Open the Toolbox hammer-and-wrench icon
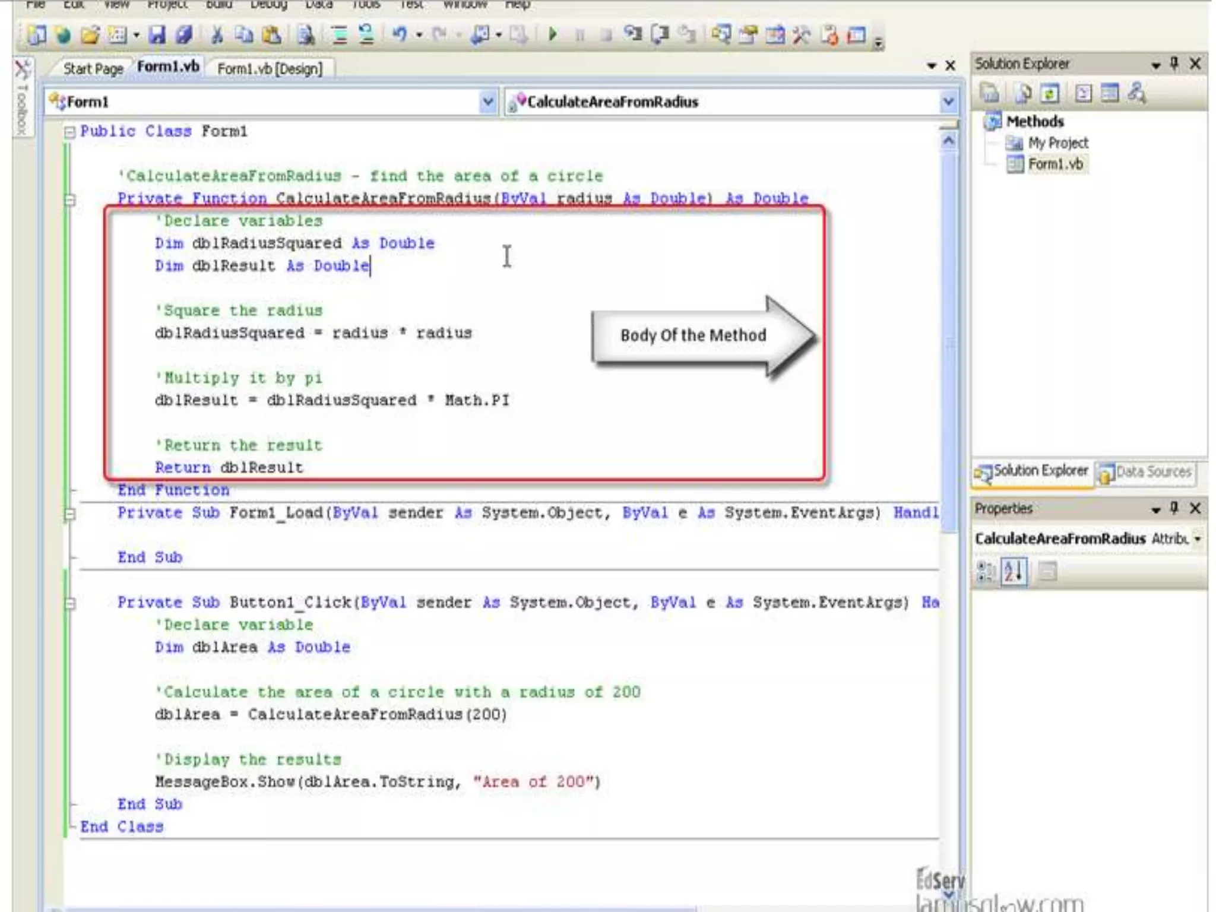Screen dimensions: 1216x912 click(x=802, y=35)
